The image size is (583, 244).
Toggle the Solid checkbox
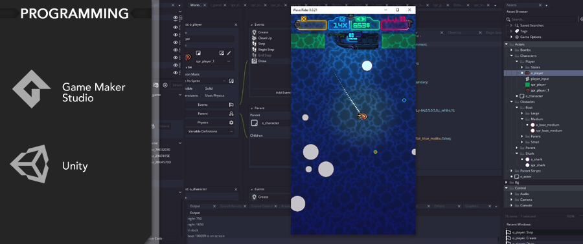tap(201, 88)
